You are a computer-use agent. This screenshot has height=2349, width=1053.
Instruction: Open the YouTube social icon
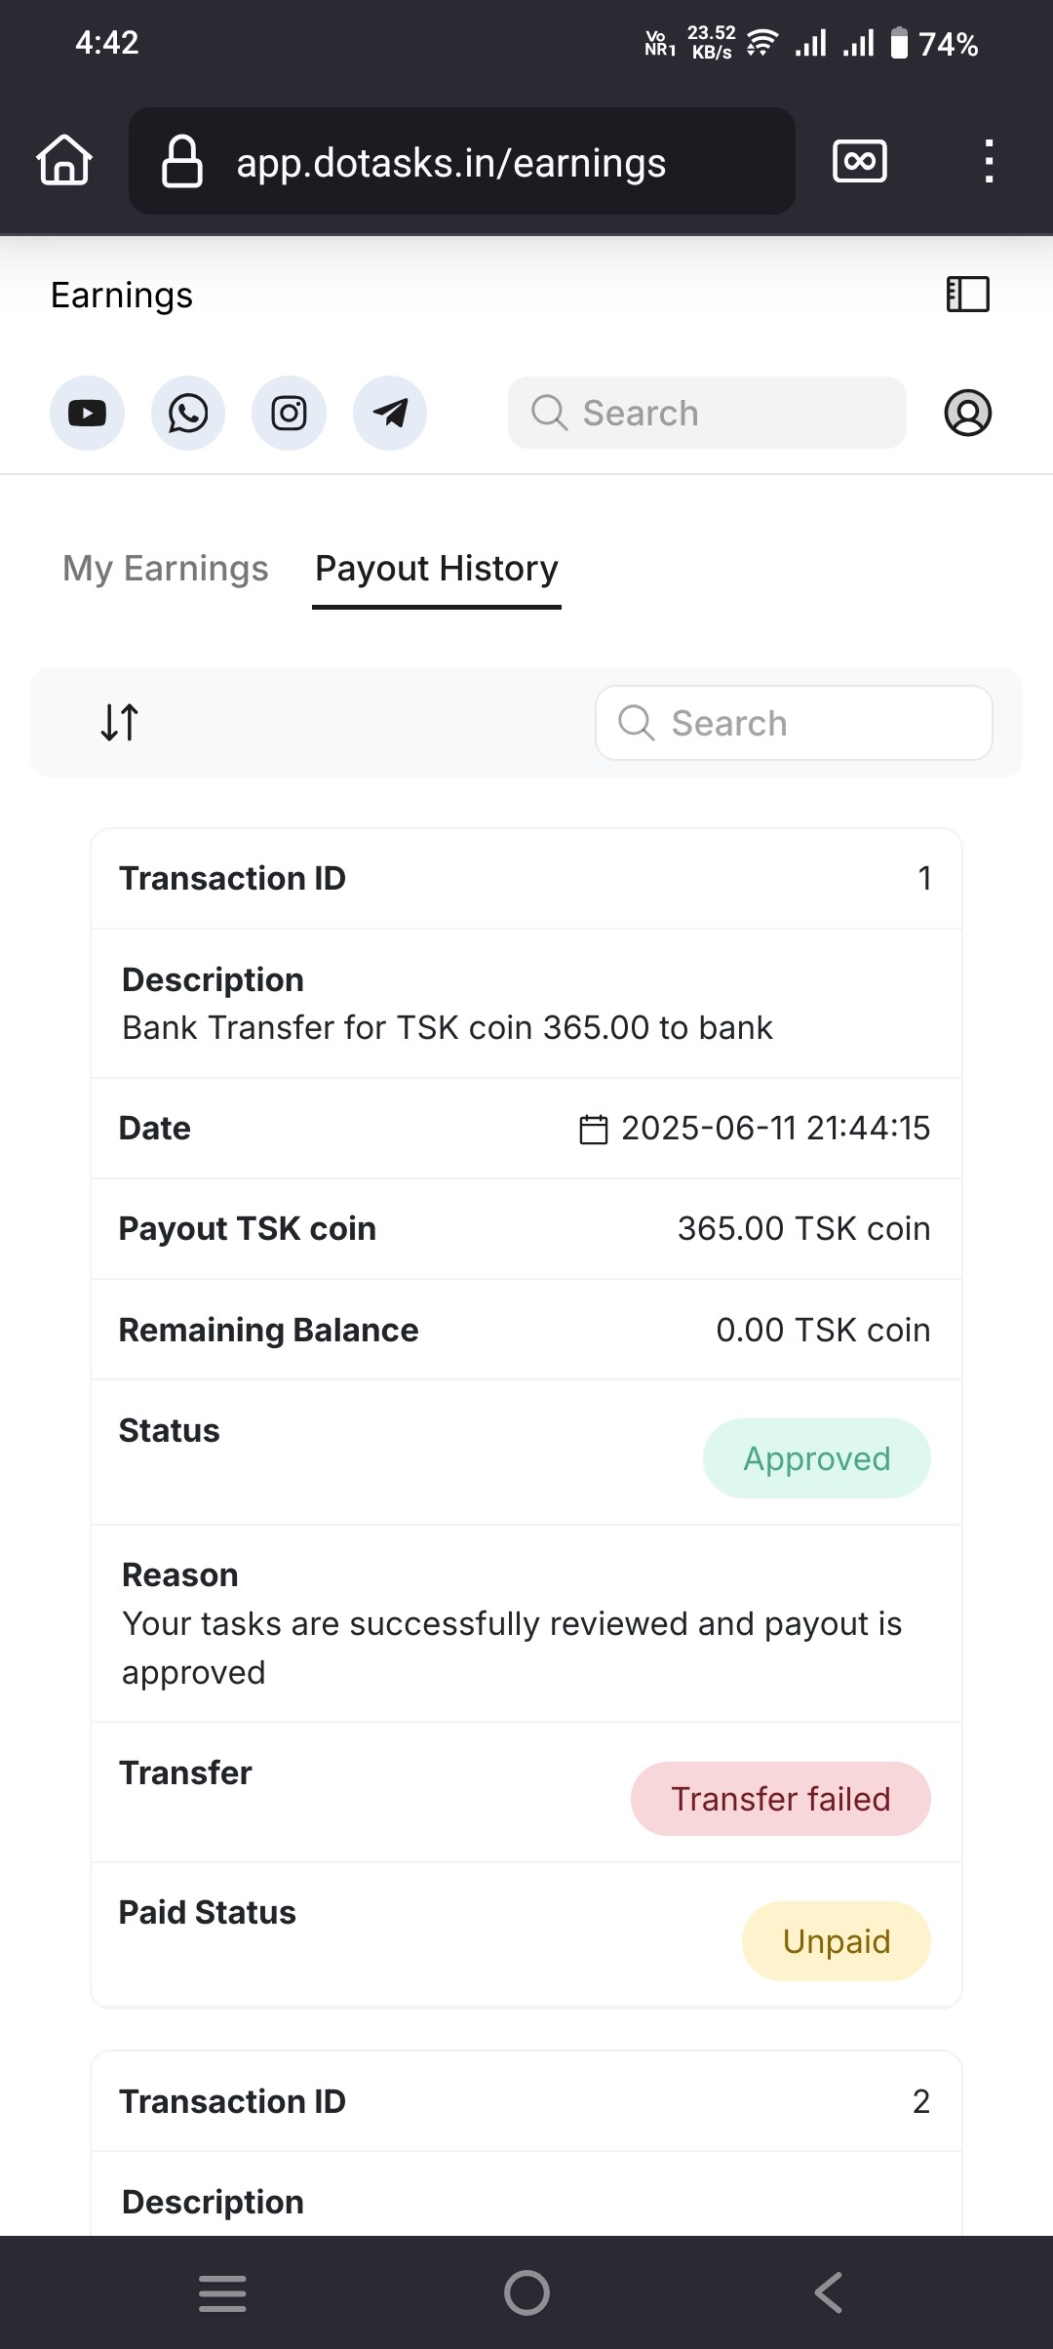click(x=87, y=414)
